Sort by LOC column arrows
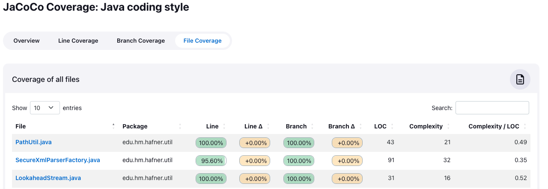 coord(392,126)
